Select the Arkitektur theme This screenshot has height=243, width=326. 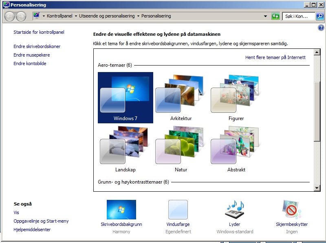tap(181, 98)
